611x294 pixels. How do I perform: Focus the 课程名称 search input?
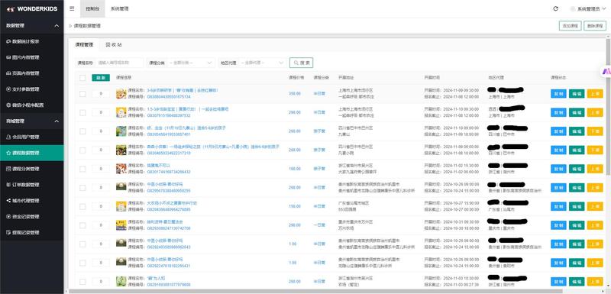[120, 63]
